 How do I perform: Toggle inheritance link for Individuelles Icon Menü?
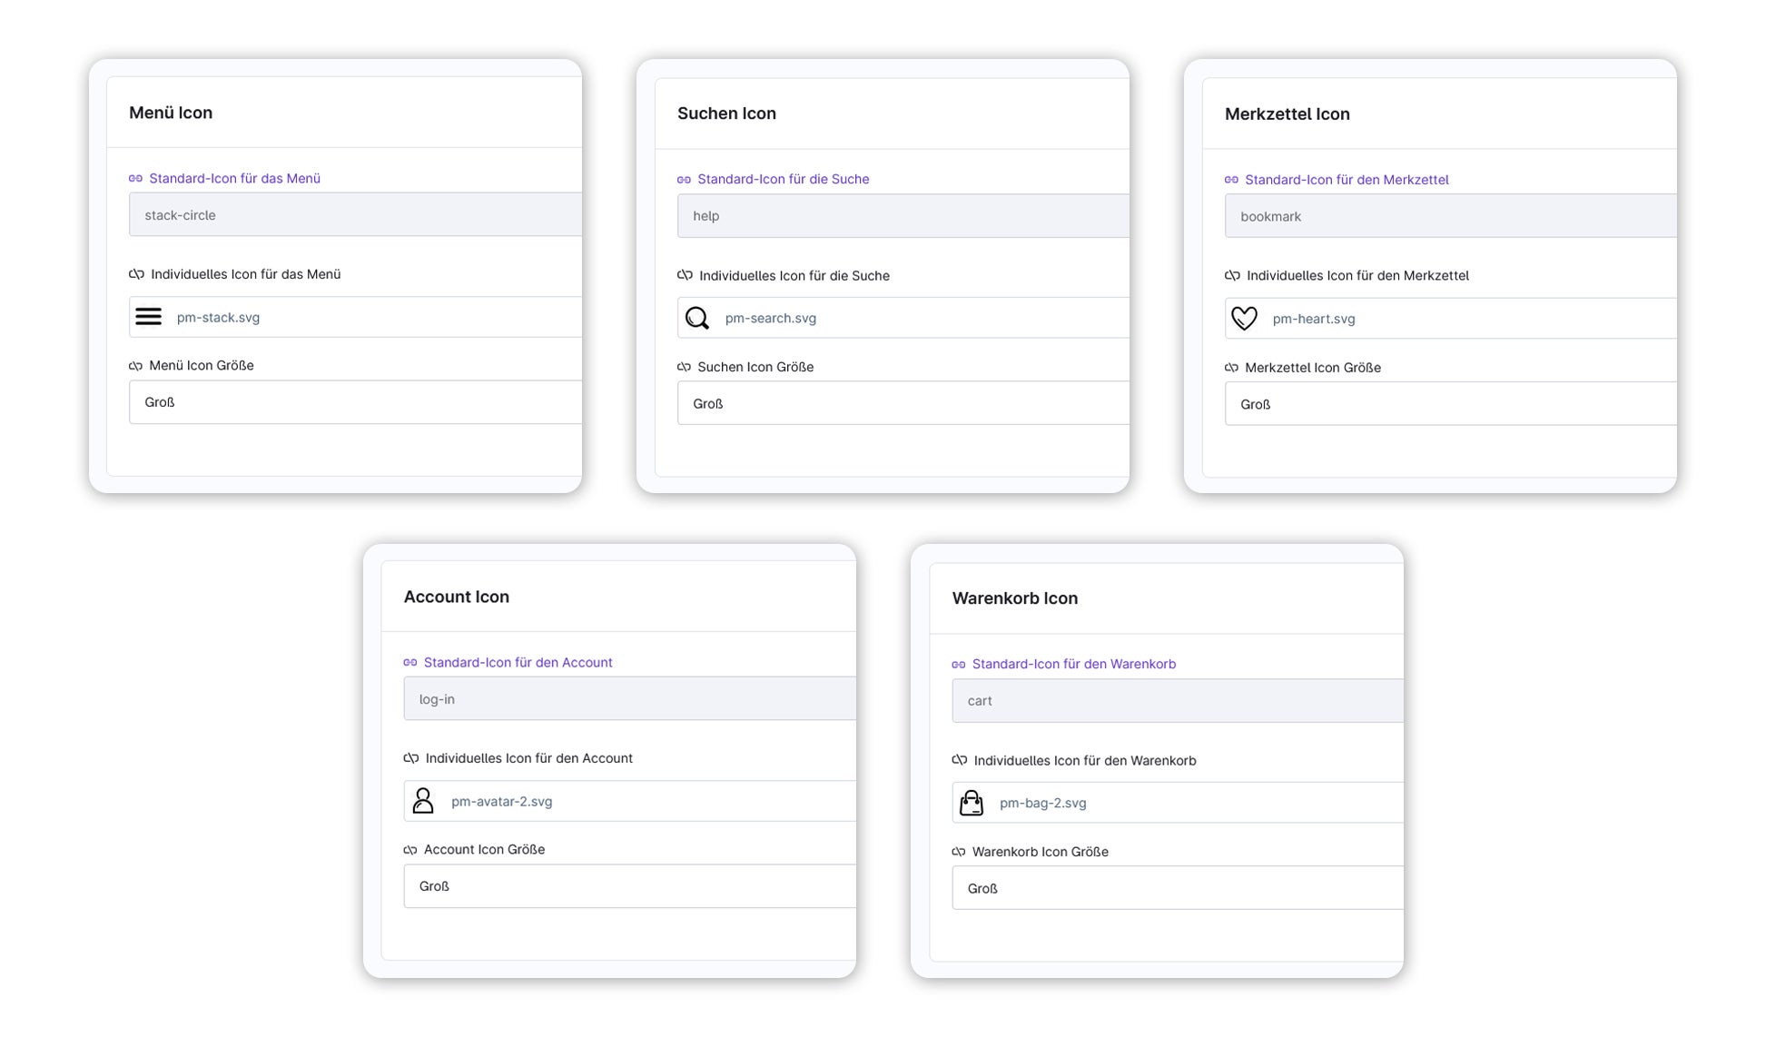(136, 274)
